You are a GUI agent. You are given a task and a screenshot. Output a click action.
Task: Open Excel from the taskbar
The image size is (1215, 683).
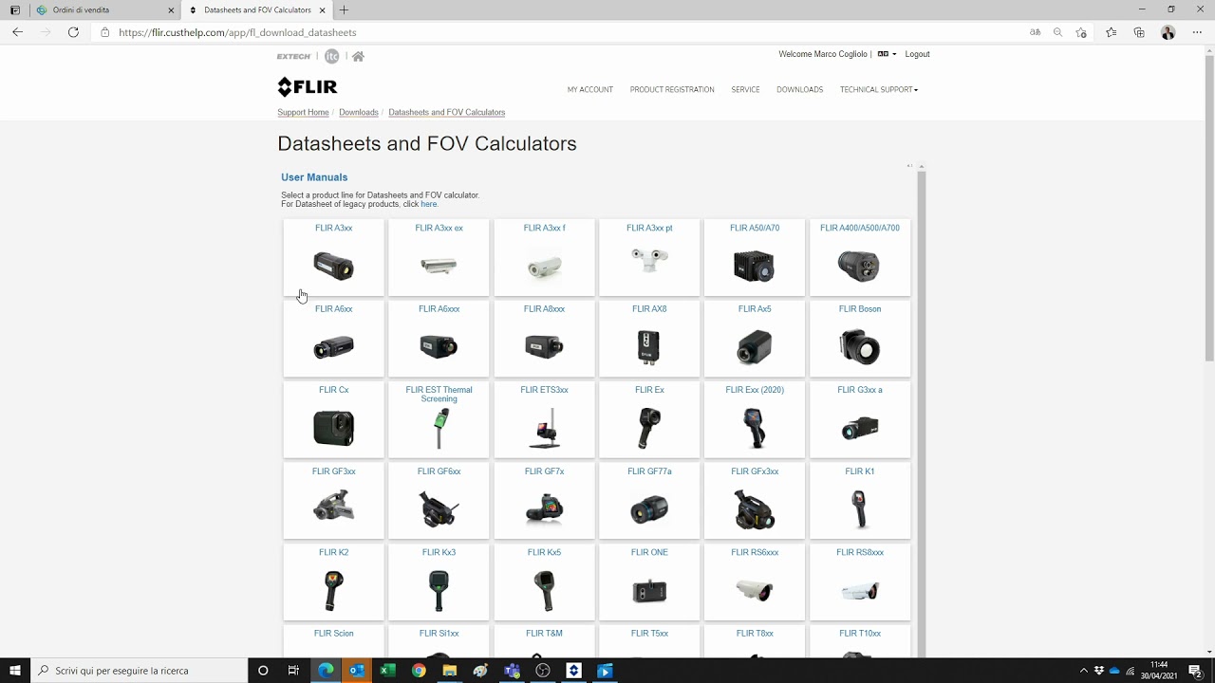387,671
